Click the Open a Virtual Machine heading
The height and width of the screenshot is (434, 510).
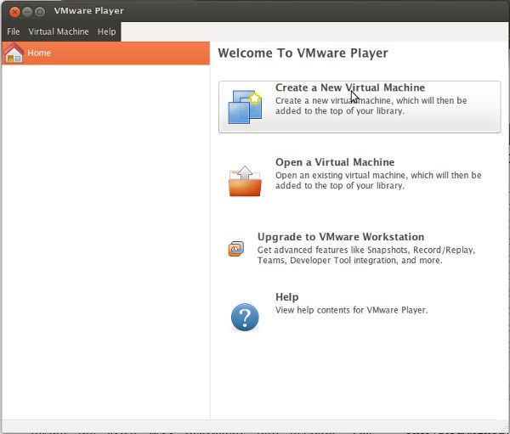[x=334, y=162]
